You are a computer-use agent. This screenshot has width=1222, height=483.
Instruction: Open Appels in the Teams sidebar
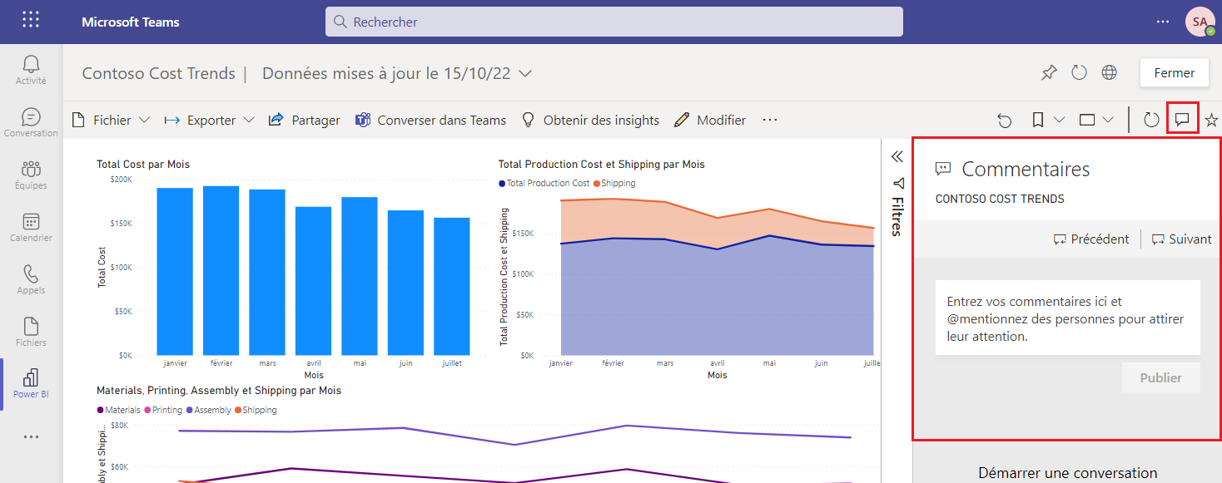(31, 280)
